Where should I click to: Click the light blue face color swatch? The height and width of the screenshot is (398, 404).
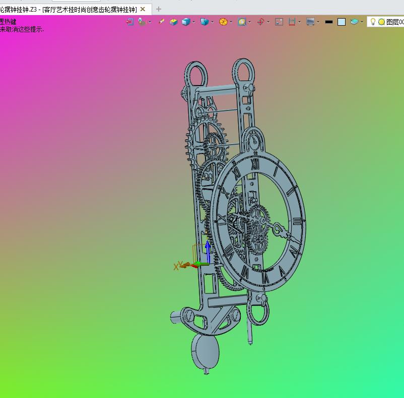pos(342,22)
